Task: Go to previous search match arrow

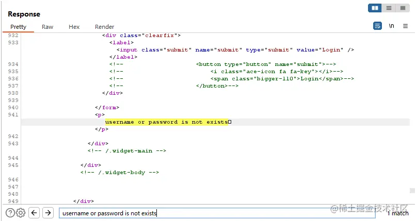Action: point(34,213)
